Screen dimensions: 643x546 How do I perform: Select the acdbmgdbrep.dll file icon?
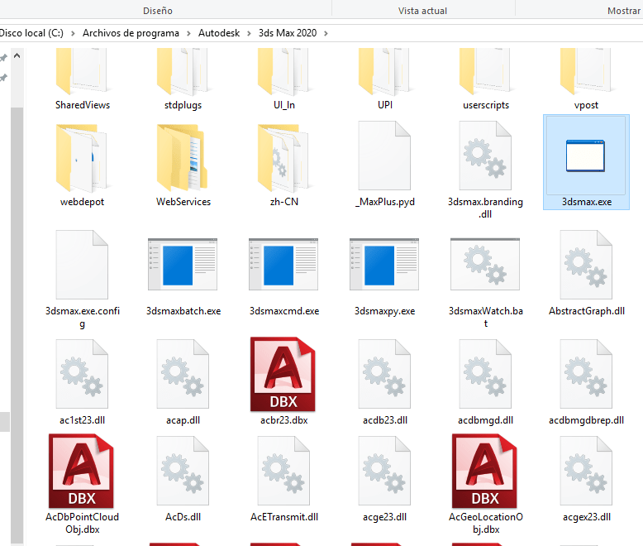[587, 374]
